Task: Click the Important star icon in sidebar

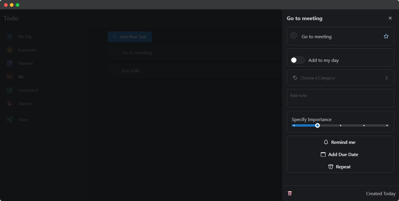Action: (x=10, y=50)
